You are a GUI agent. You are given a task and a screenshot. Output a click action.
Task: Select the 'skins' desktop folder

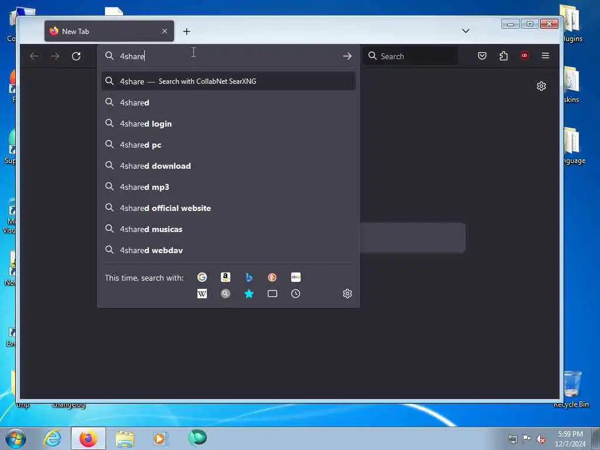tap(571, 85)
